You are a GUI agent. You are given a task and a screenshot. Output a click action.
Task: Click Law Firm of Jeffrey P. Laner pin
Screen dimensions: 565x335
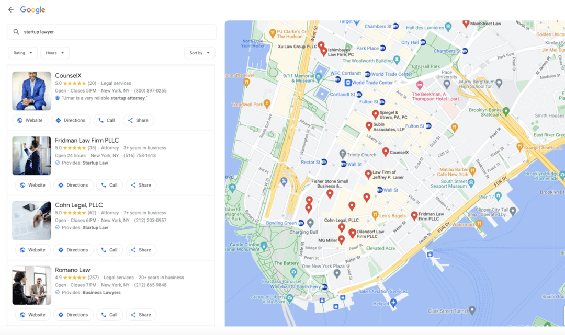pyautogui.click(x=368, y=174)
